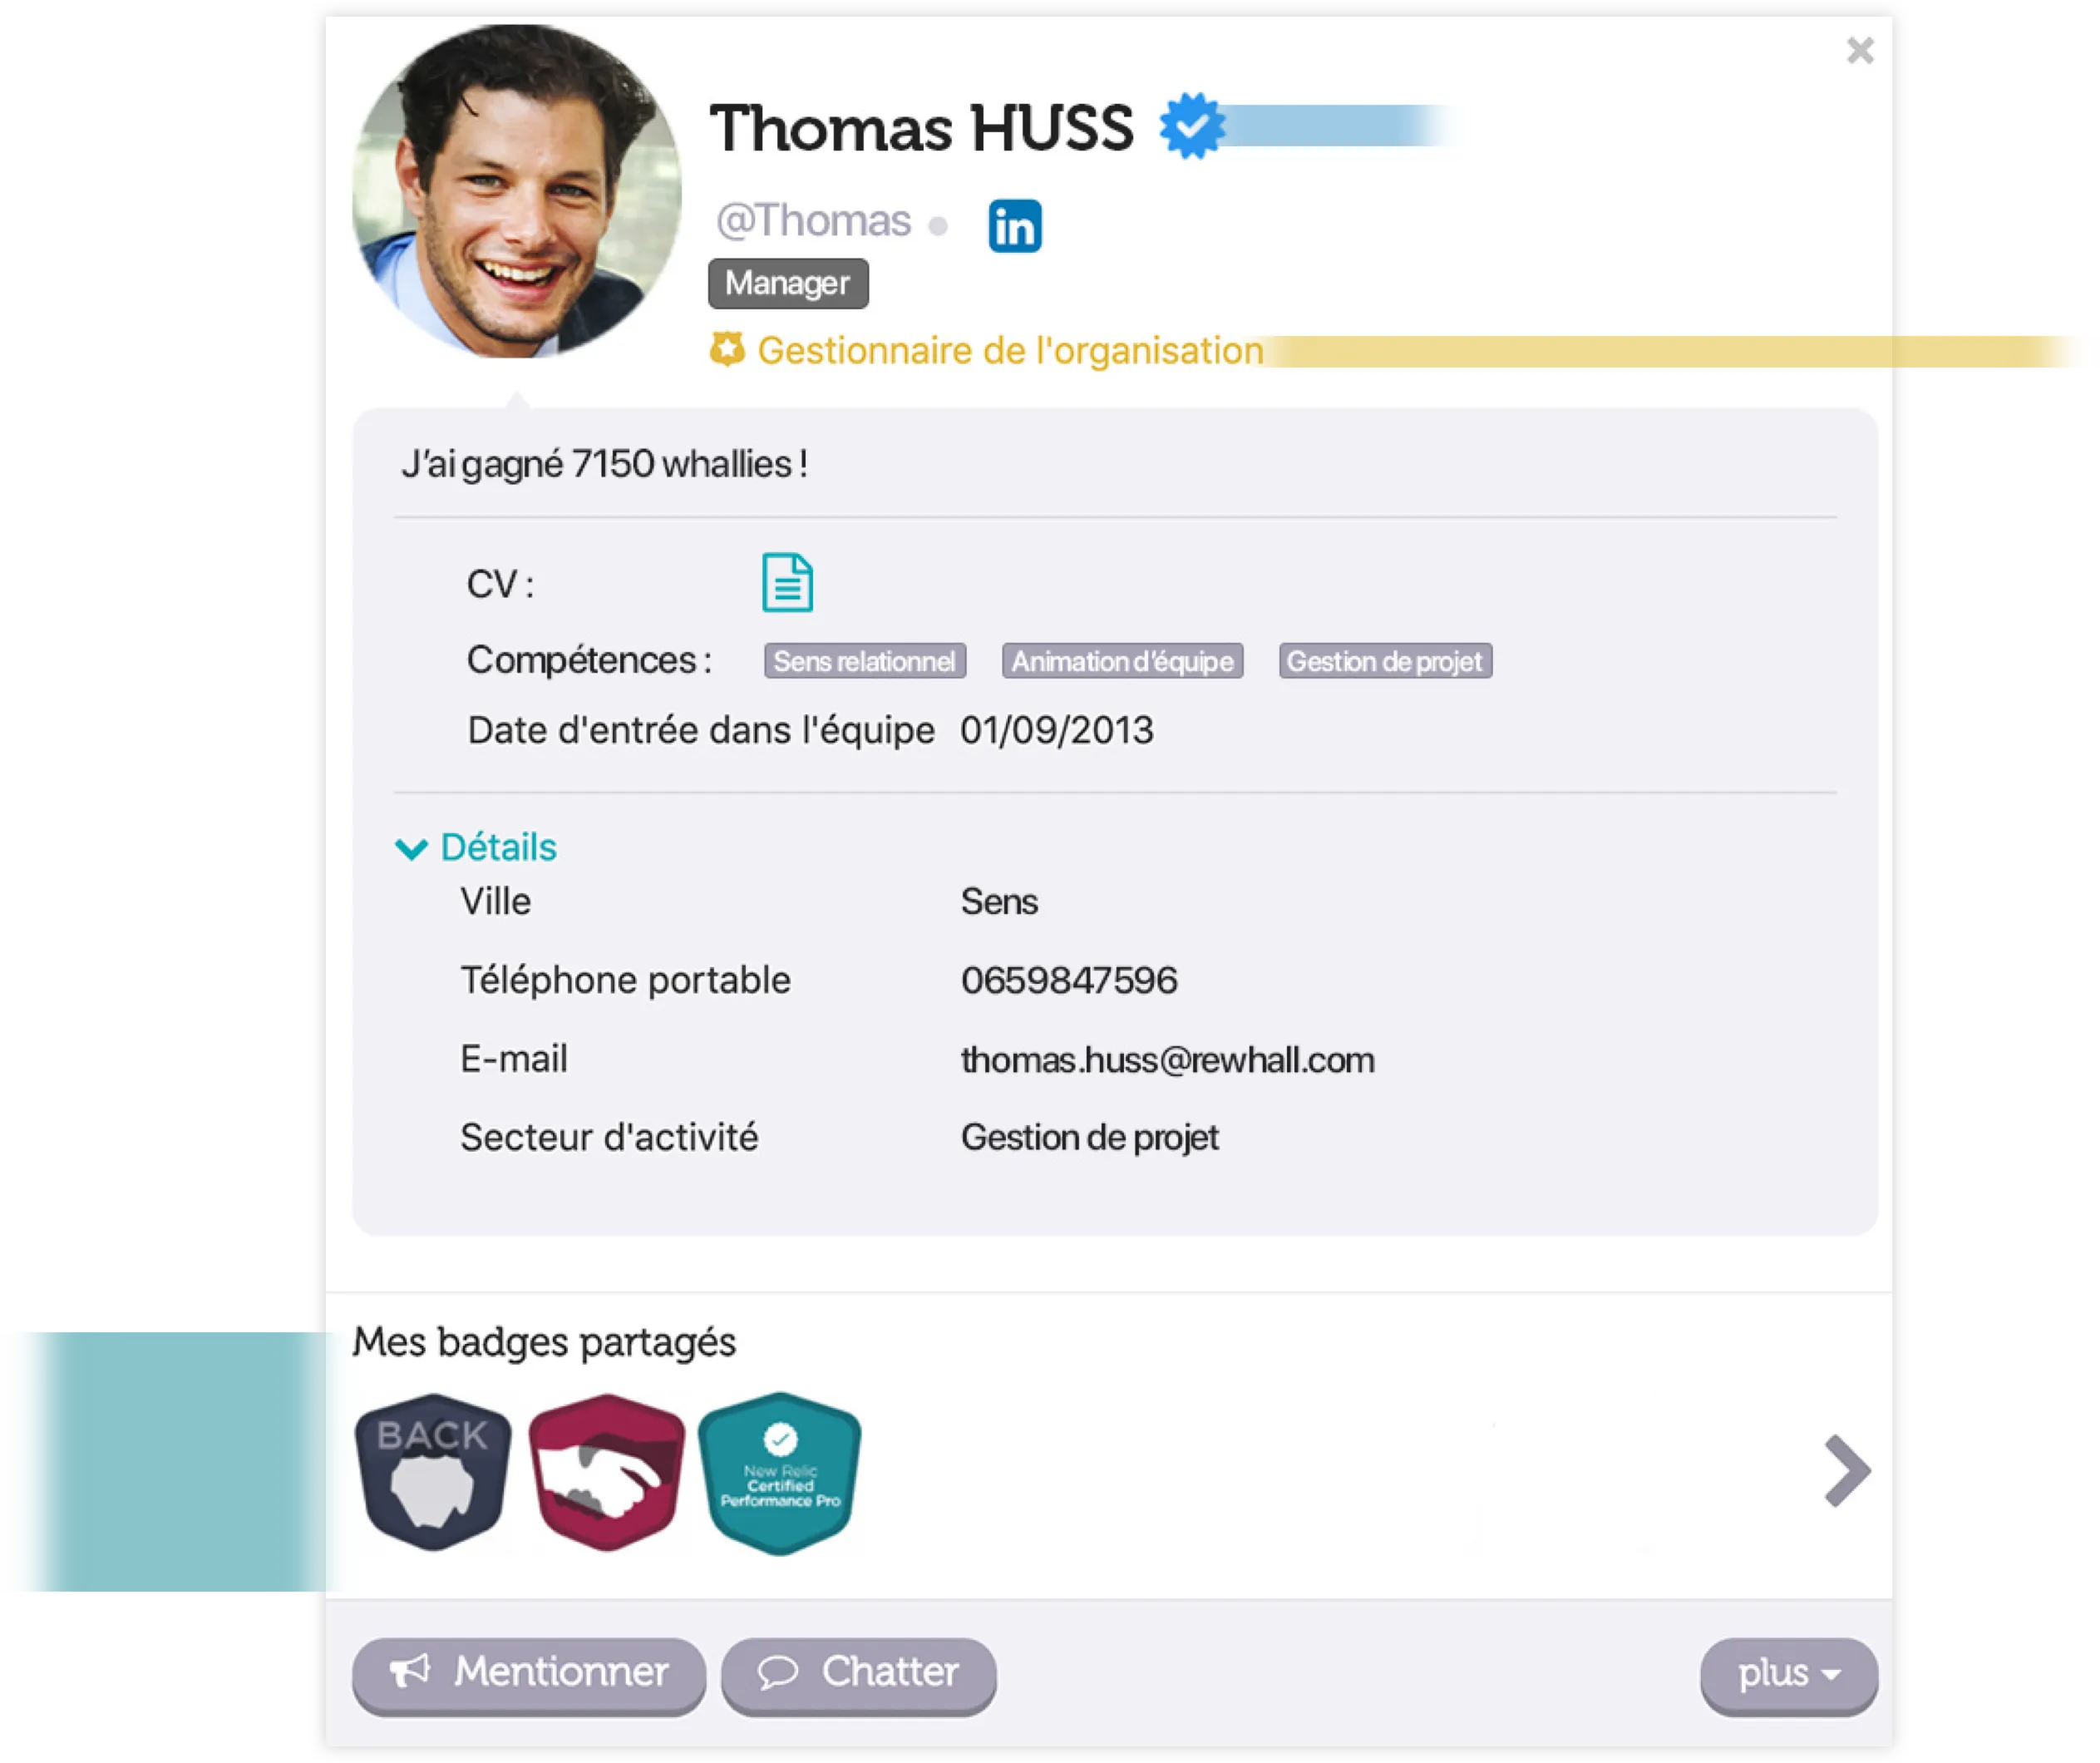Toggle the Gestion de projet competence tag

click(1385, 661)
